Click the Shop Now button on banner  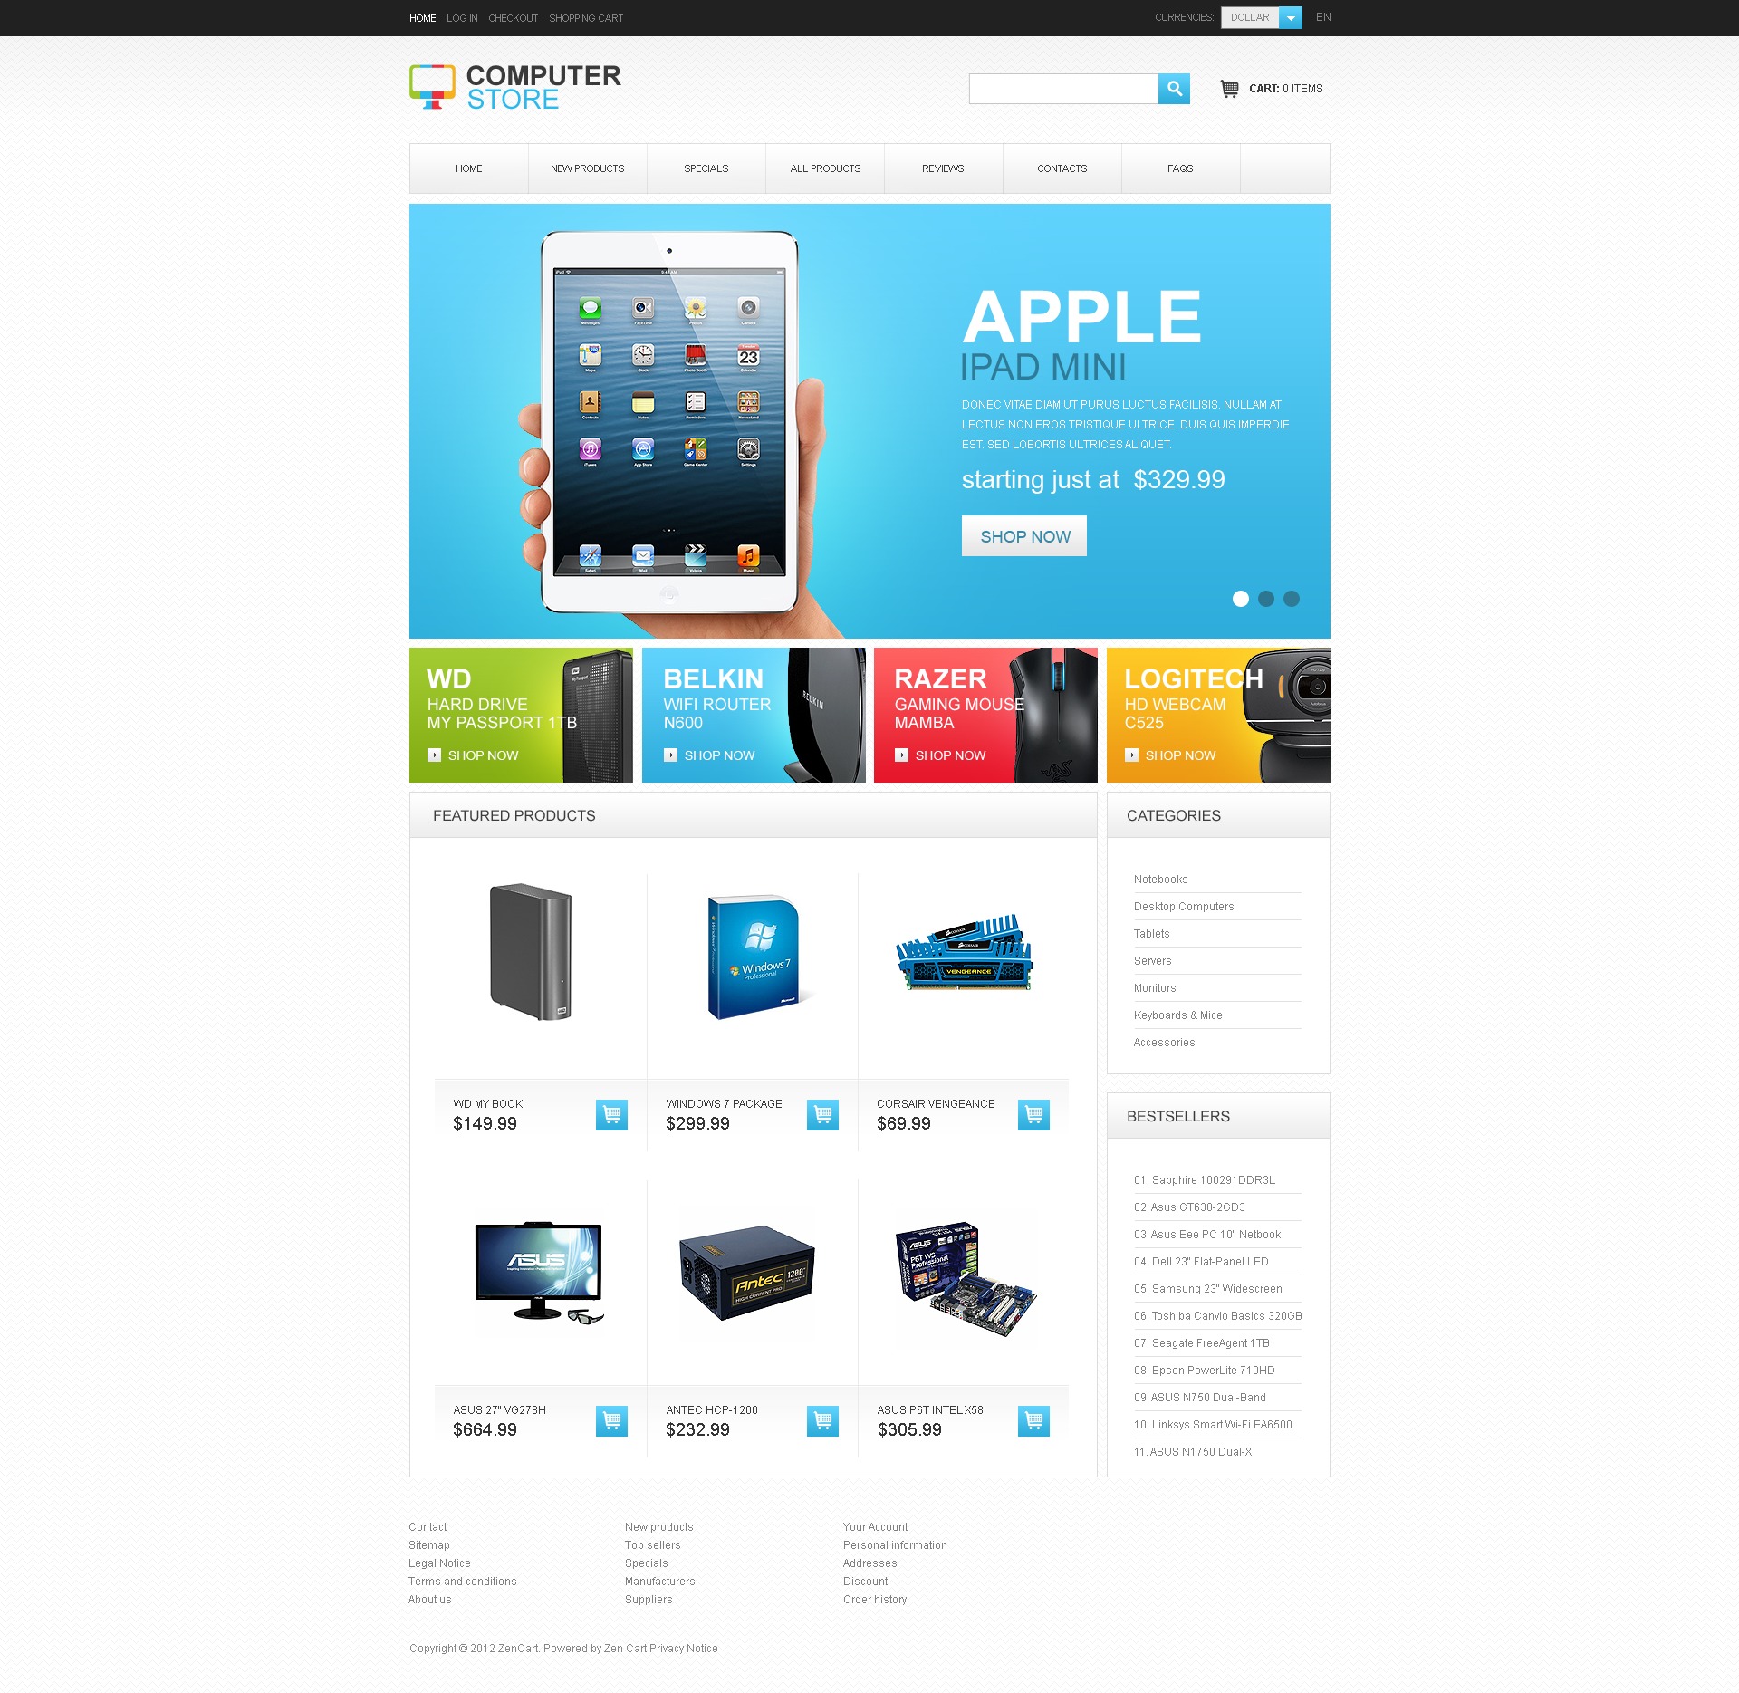(1023, 534)
